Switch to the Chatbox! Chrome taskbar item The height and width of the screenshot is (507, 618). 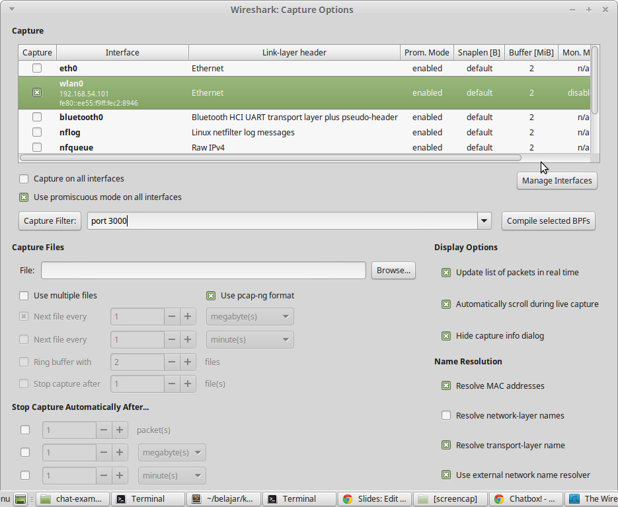[526, 499]
